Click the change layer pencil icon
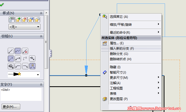The image size is (186, 112). tap(105, 99)
